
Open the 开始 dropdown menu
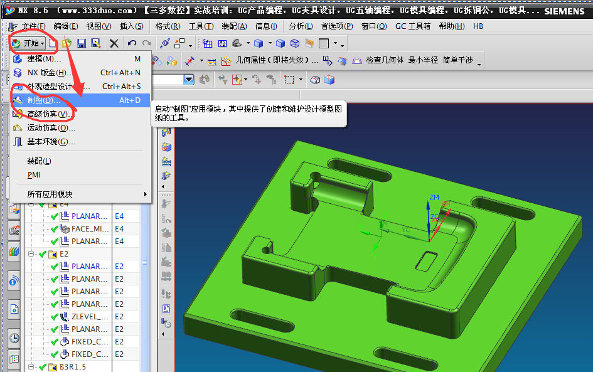(28, 43)
